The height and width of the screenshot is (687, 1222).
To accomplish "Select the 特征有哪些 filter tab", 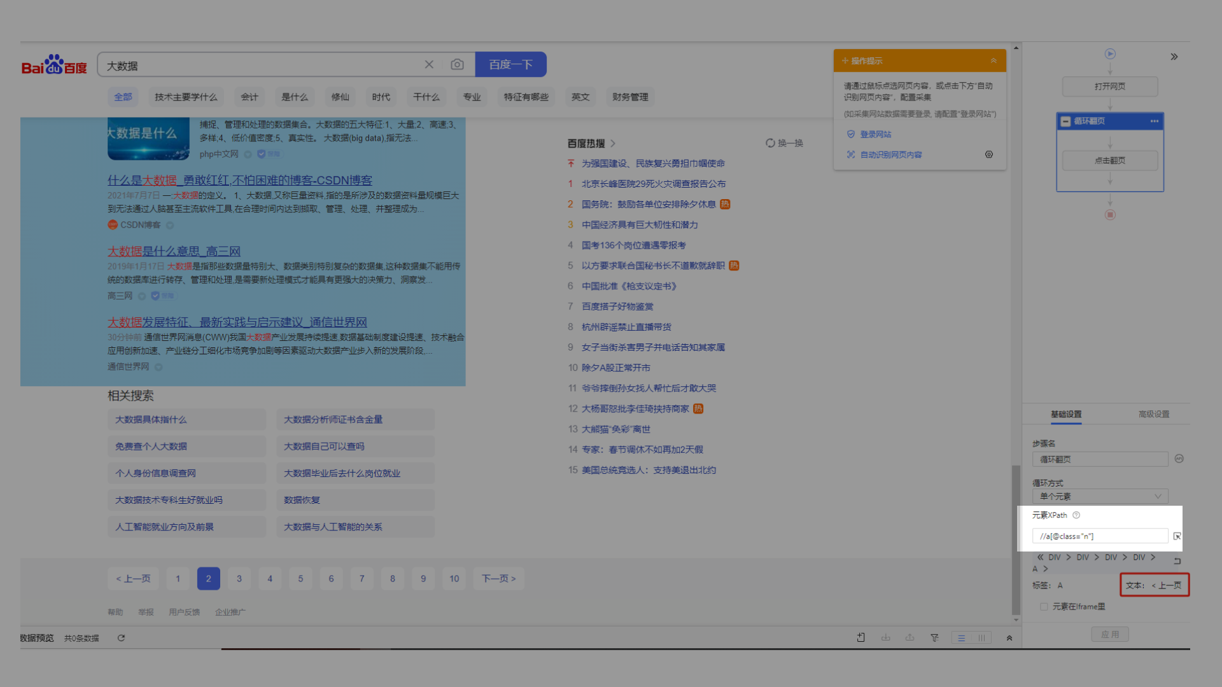I will [526, 97].
